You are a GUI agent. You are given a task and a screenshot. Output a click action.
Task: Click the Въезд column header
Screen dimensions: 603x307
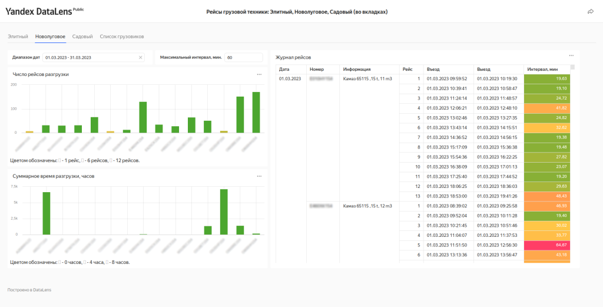click(433, 69)
